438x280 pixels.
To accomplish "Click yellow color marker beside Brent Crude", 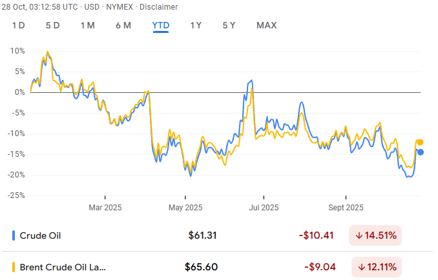I will 14,266.
